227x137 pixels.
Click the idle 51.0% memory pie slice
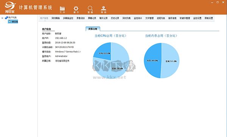(171, 61)
